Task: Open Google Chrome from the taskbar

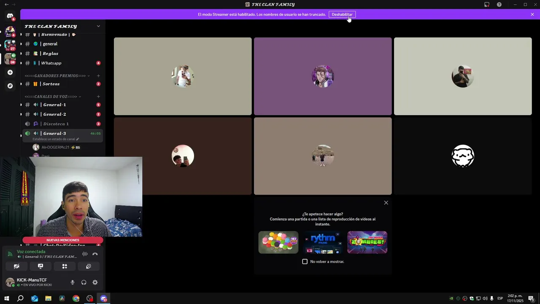Action: click(76, 299)
